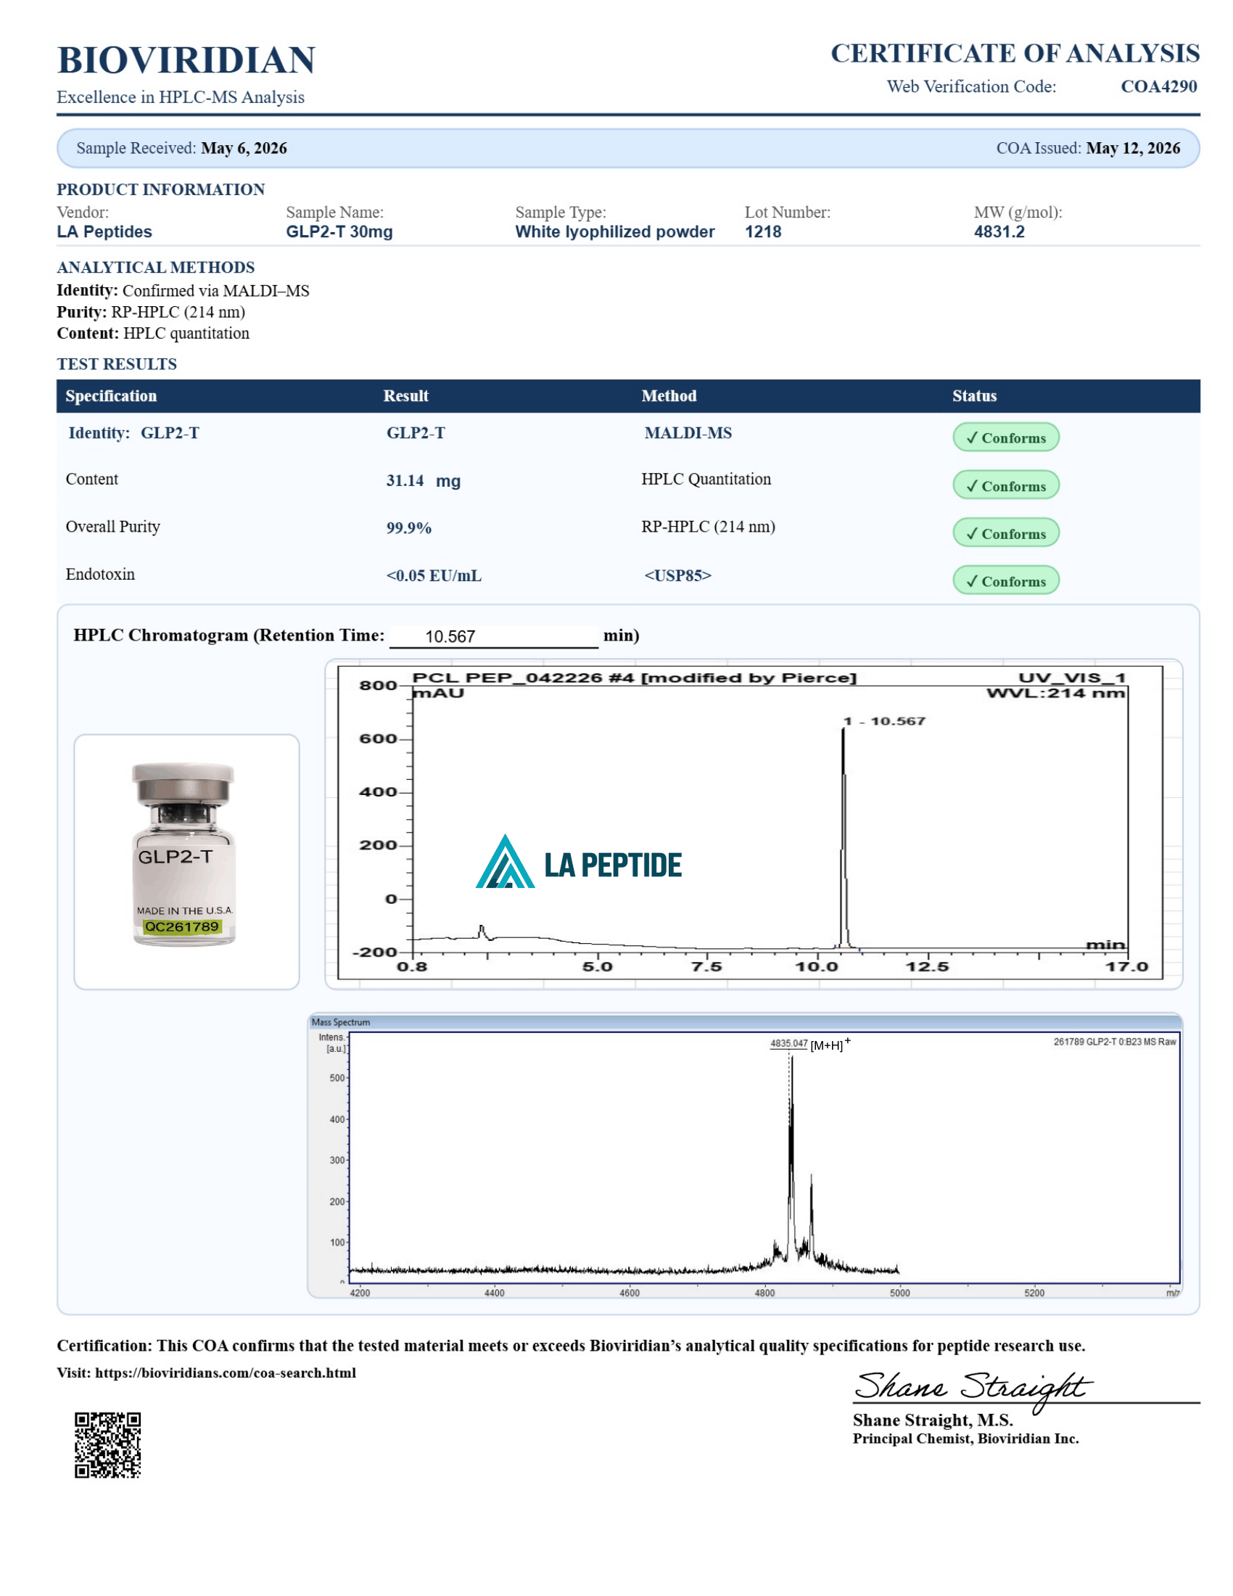Click the Result column header
Image resolution: width=1233 pixels, height=1596 pixels.
coord(405,396)
